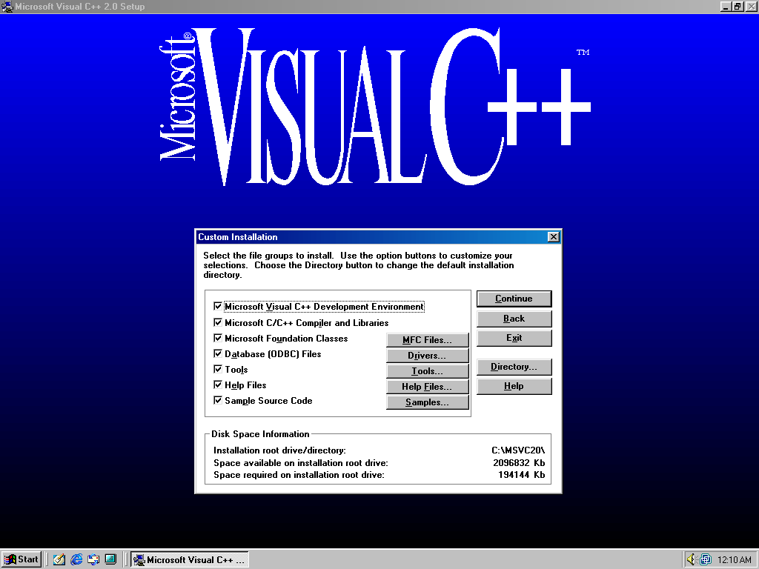Close the Custom Installation dialog
Viewport: 759px width, 569px height.
point(553,236)
